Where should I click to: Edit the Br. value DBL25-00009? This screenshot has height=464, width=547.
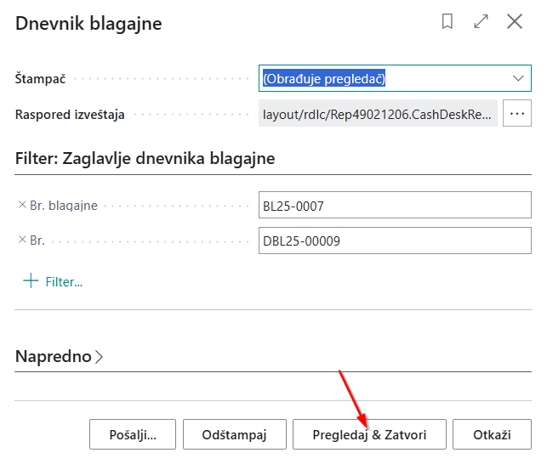395,240
